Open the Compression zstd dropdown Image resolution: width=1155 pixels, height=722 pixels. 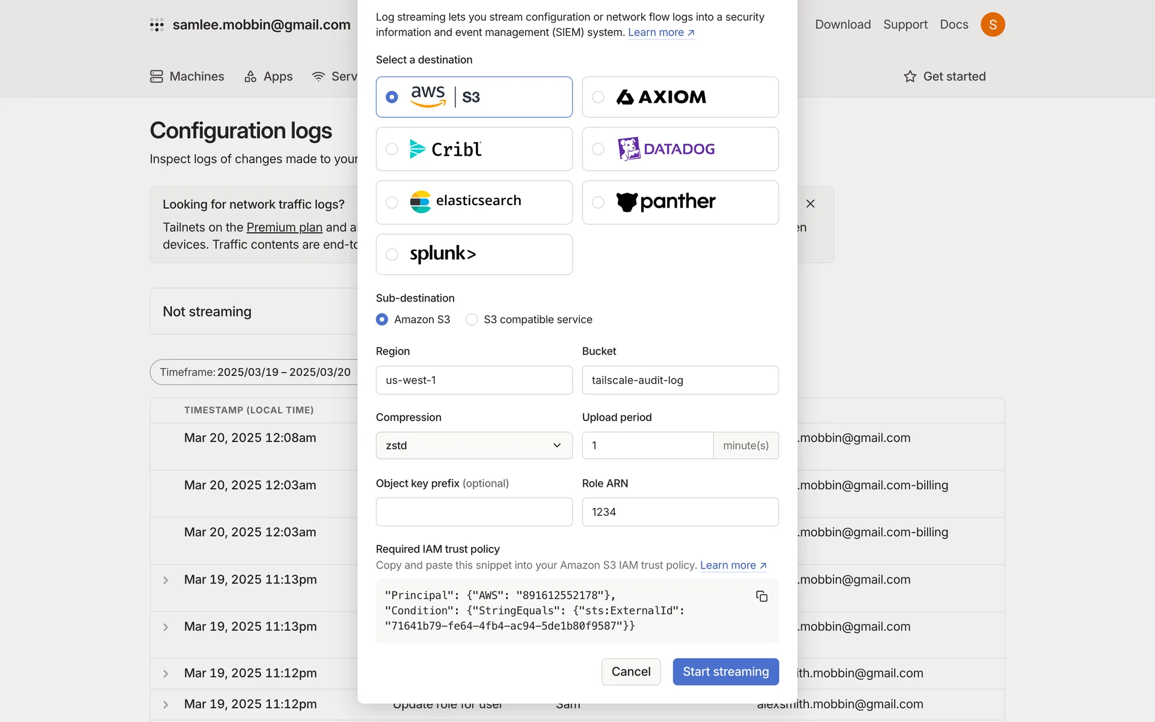click(474, 446)
